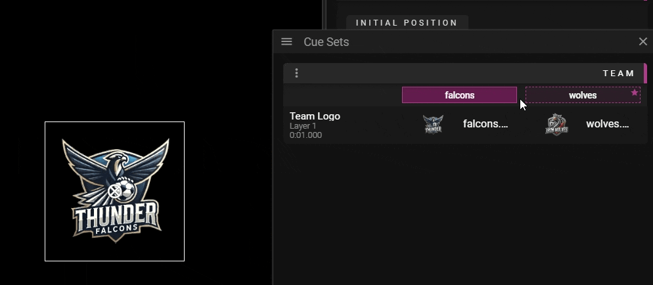Select the Team Logo cue row

pos(465,125)
